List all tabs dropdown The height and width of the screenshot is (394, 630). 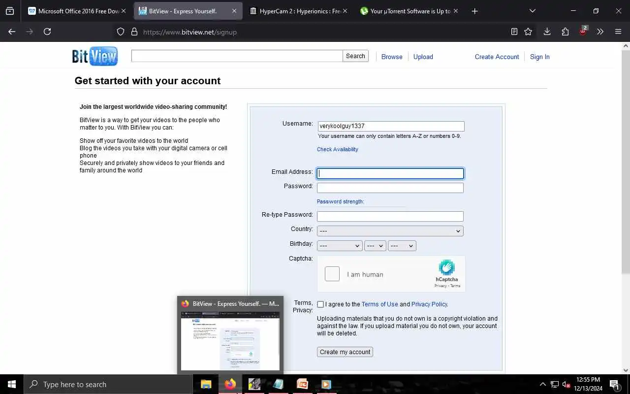(x=532, y=11)
